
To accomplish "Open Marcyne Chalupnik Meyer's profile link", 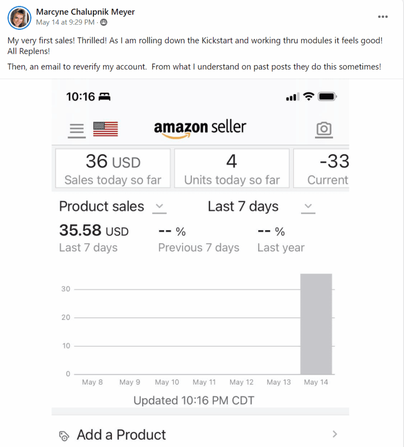I will tap(86, 12).
